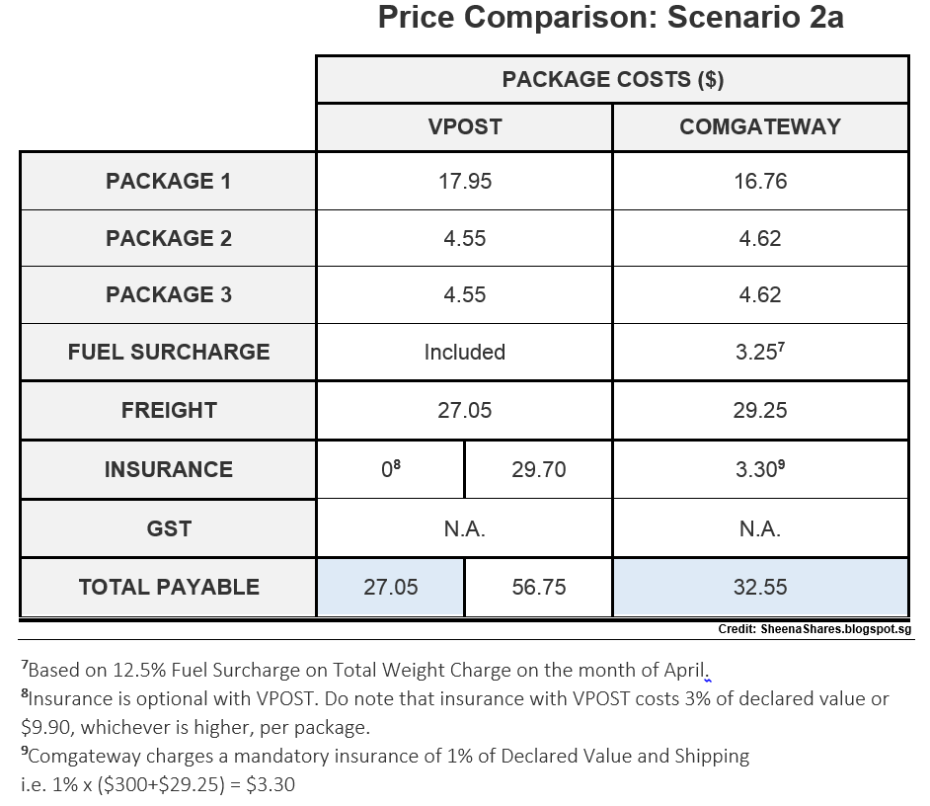This screenshot has height=806, width=930.
Task: Select VPOST Package 1 cost 17.95
Action: [x=464, y=181]
